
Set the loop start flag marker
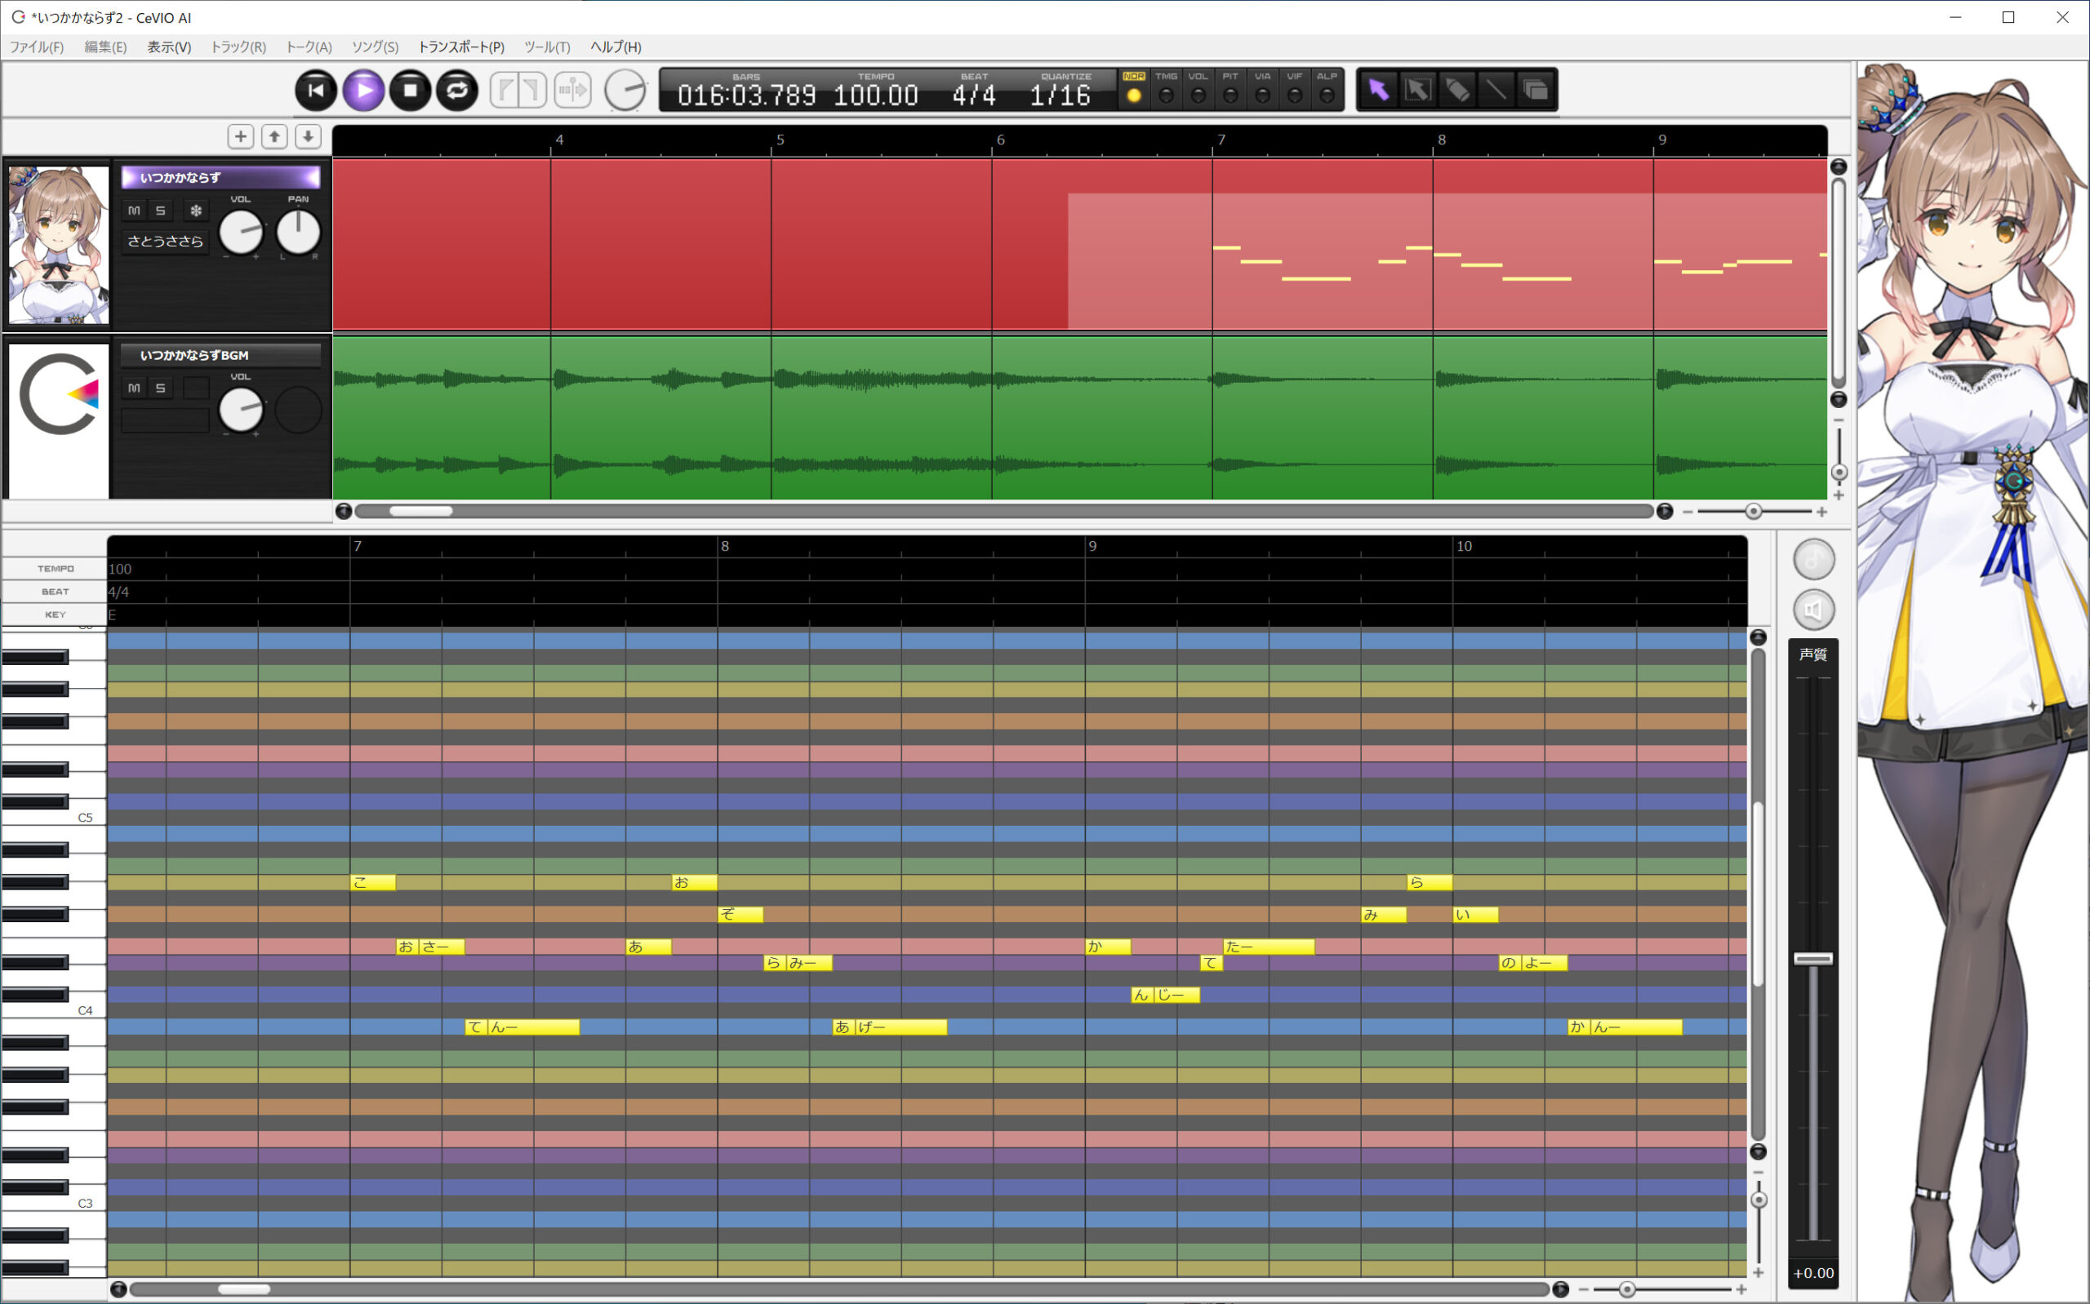coord(505,90)
